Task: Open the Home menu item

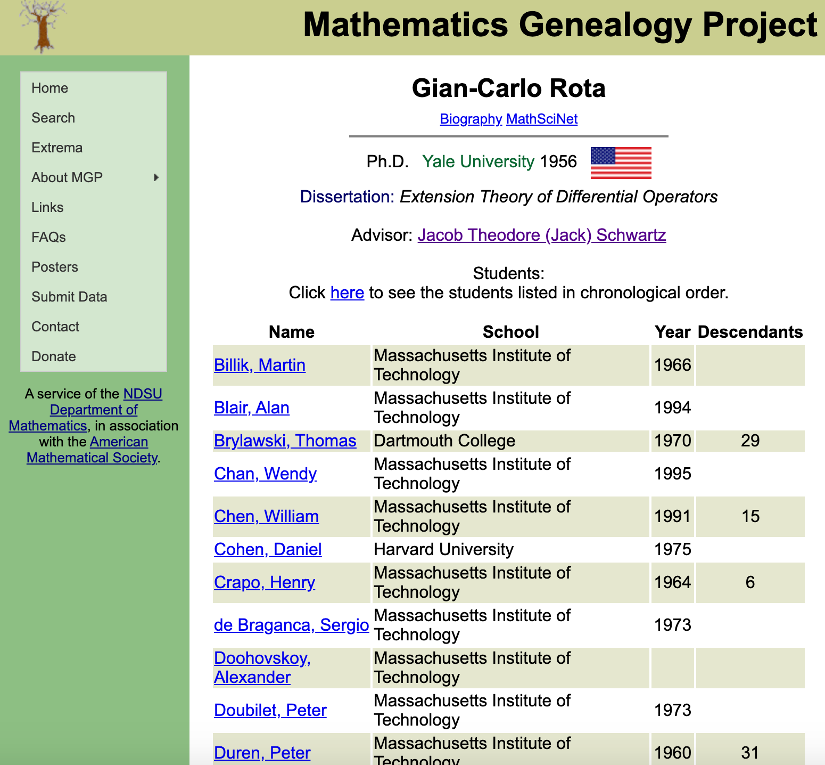Action: (49, 88)
